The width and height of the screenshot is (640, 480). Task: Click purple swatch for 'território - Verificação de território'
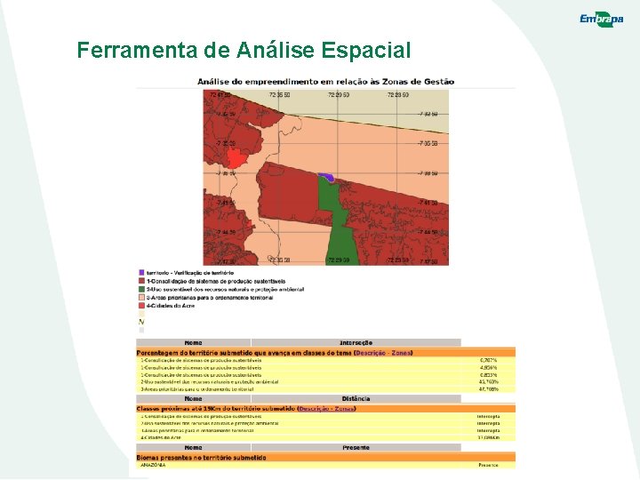click(141, 272)
